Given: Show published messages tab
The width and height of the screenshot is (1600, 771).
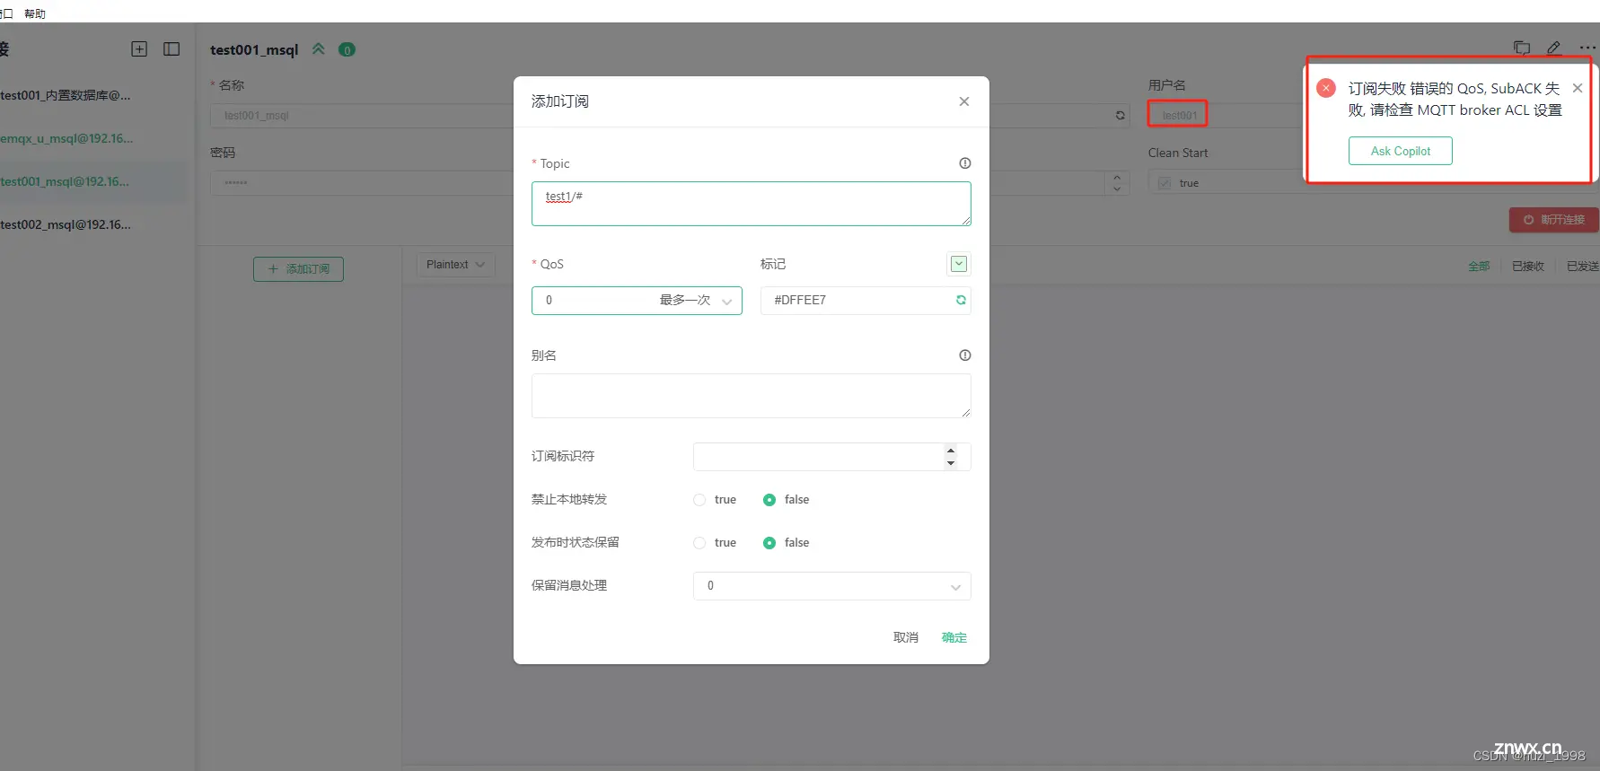Looking at the screenshot, I should [x=1583, y=267].
